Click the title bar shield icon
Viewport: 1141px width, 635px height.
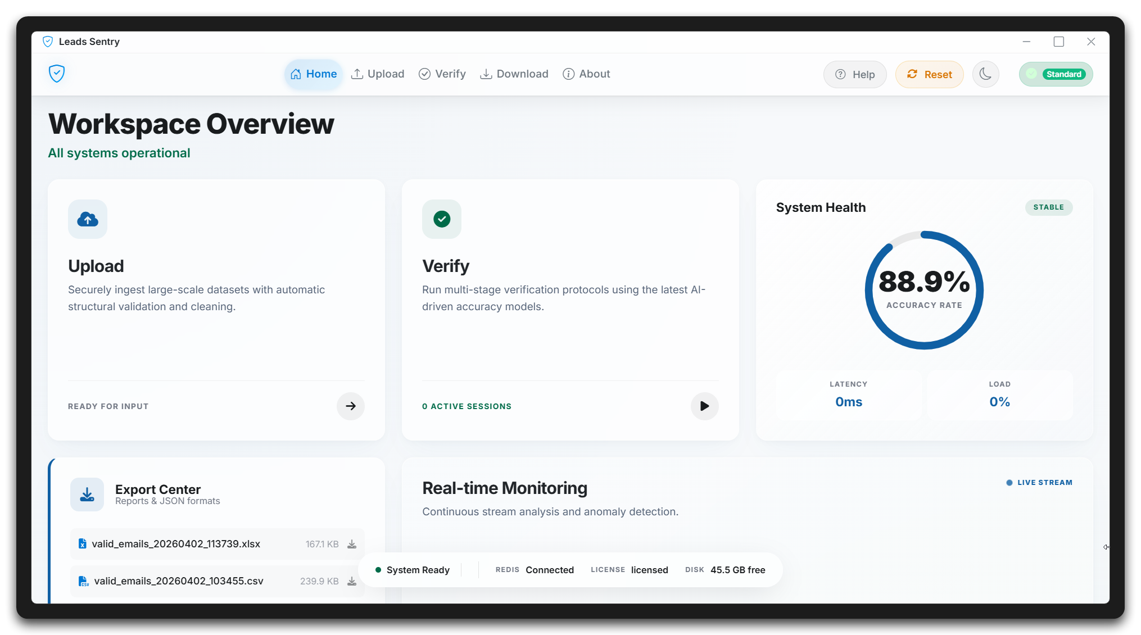47,41
